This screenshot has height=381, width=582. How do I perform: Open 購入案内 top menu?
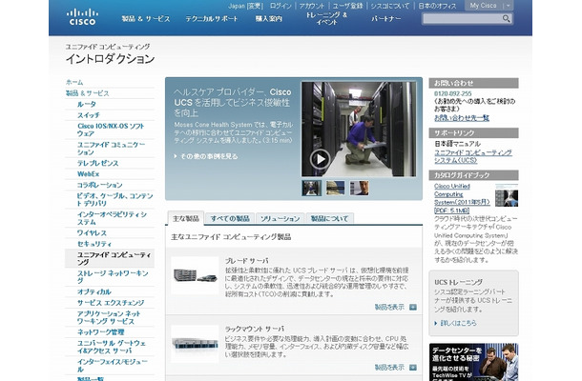click(269, 18)
